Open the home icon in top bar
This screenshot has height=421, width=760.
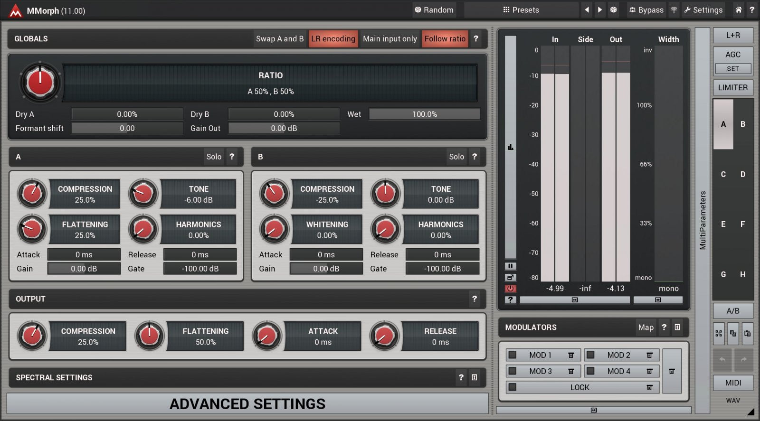pyautogui.click(x=738, y=10)
